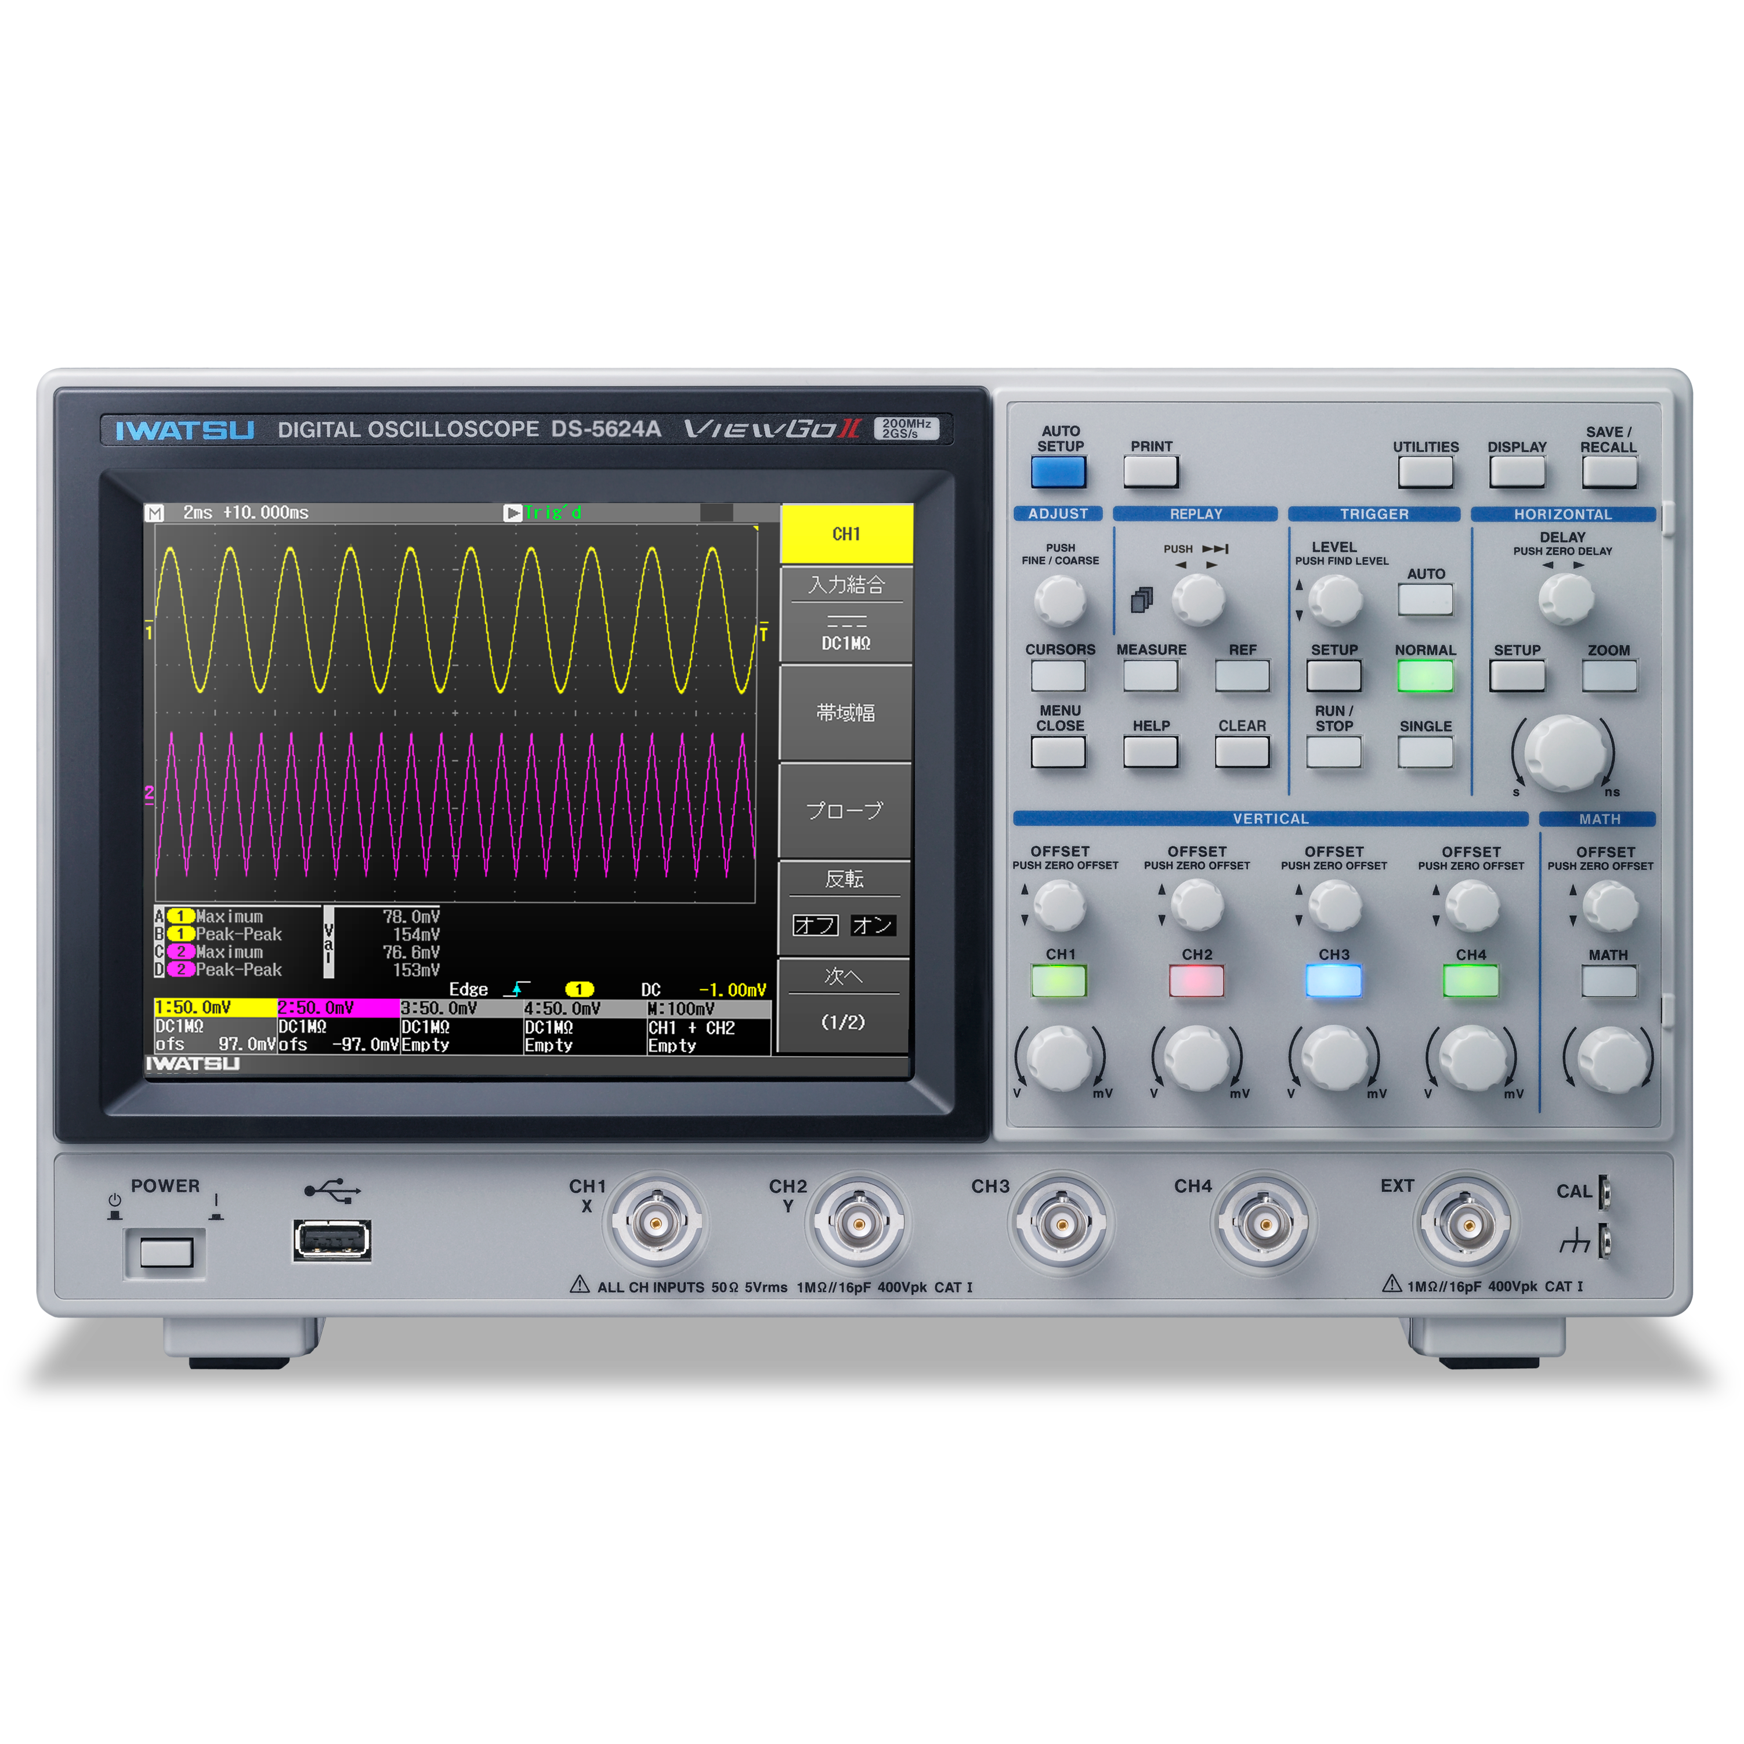Push the PRINT button
Image resolution: width=1744 pixels, height=1744 pixels.
point(1151,472)
